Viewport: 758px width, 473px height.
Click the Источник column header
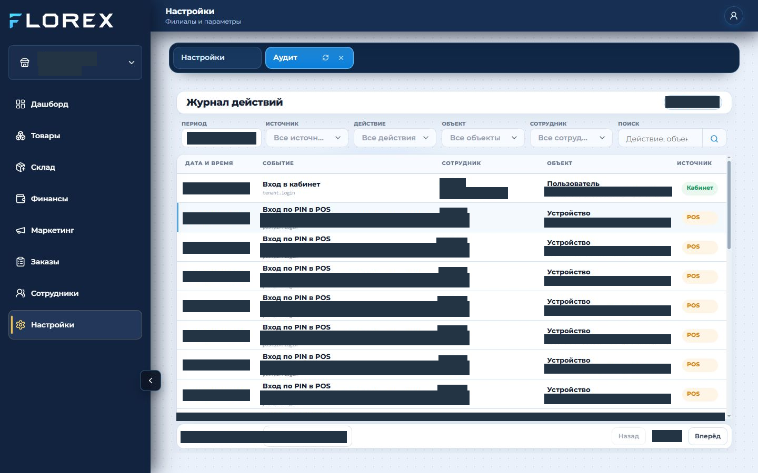pyautogui.click(x=694, y=163)
